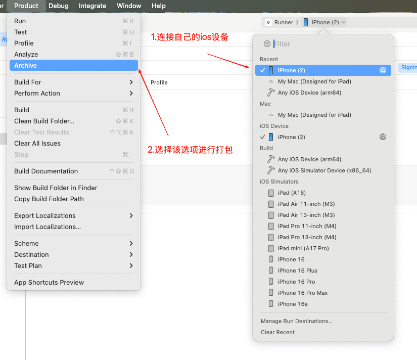Select Any iOS Simulator Device (x86_64)
The width and height of the screenshot is (417, 360).
tap(323, 170)
